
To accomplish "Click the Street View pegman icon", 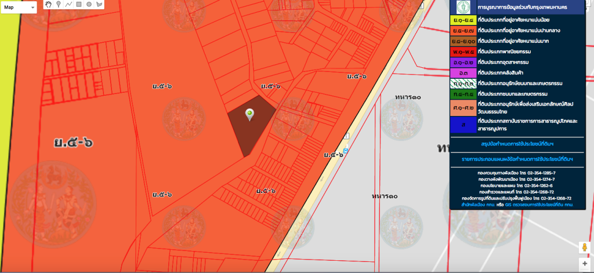I will point(585,247).
